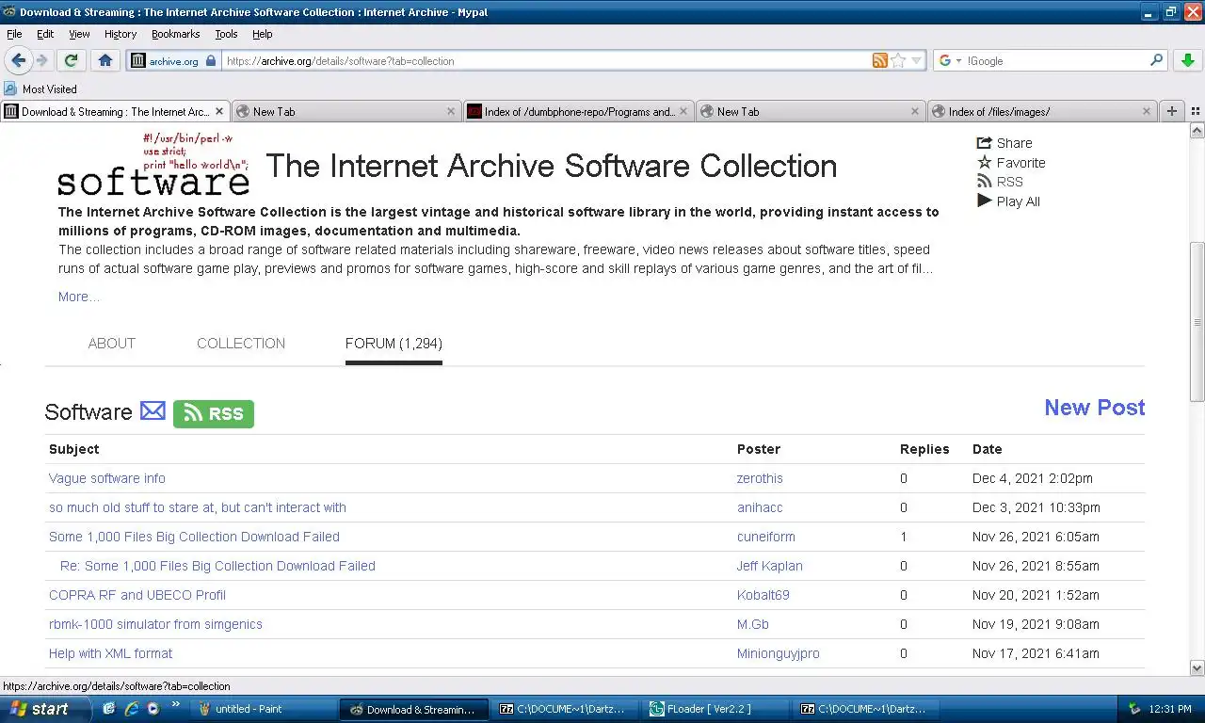Click the Internet Explorer quick launch icon
The width and height of the screenshot is (1205, 723).
click(131, 709)
